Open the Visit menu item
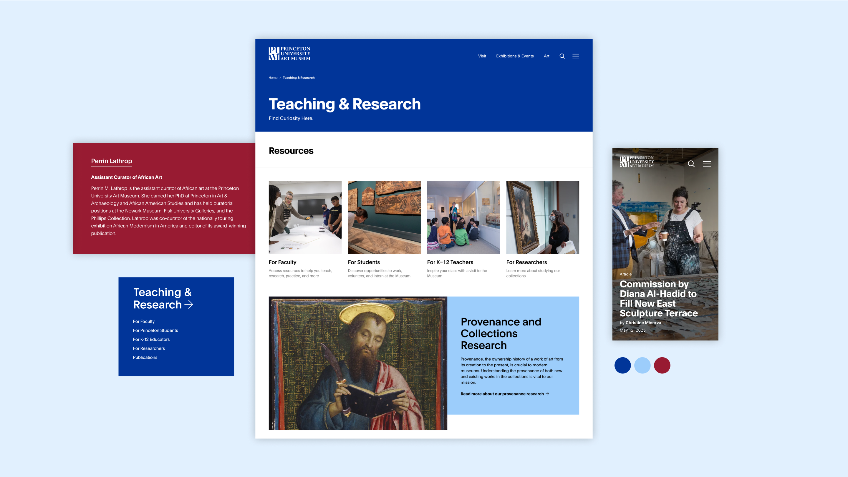The height and width of the screenshot is (477, 848). 482,56
